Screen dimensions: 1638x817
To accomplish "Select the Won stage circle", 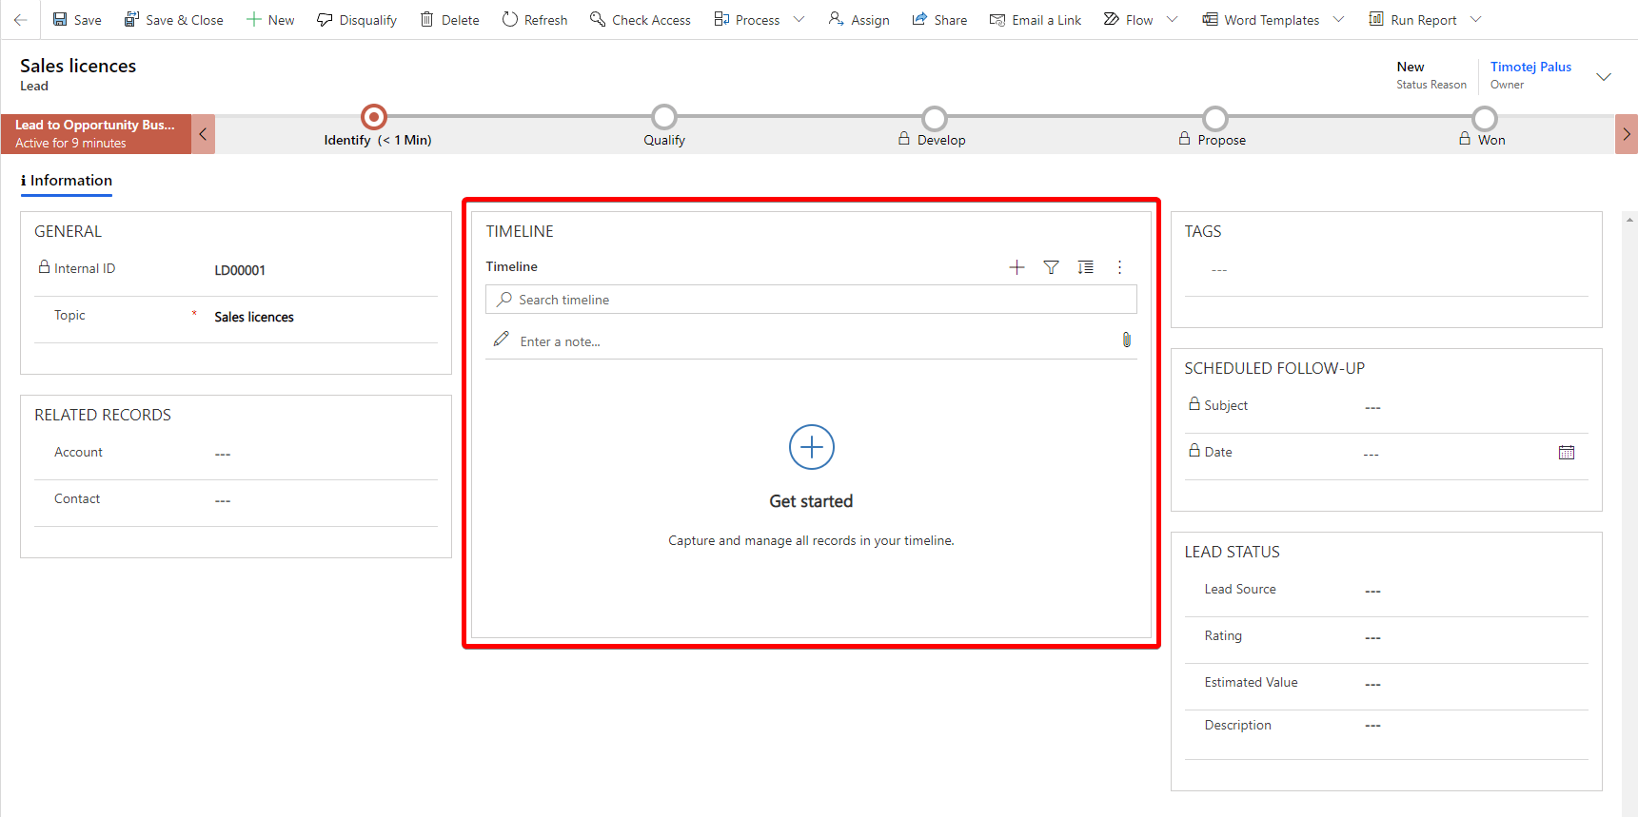I will (x=1485, y=118).
